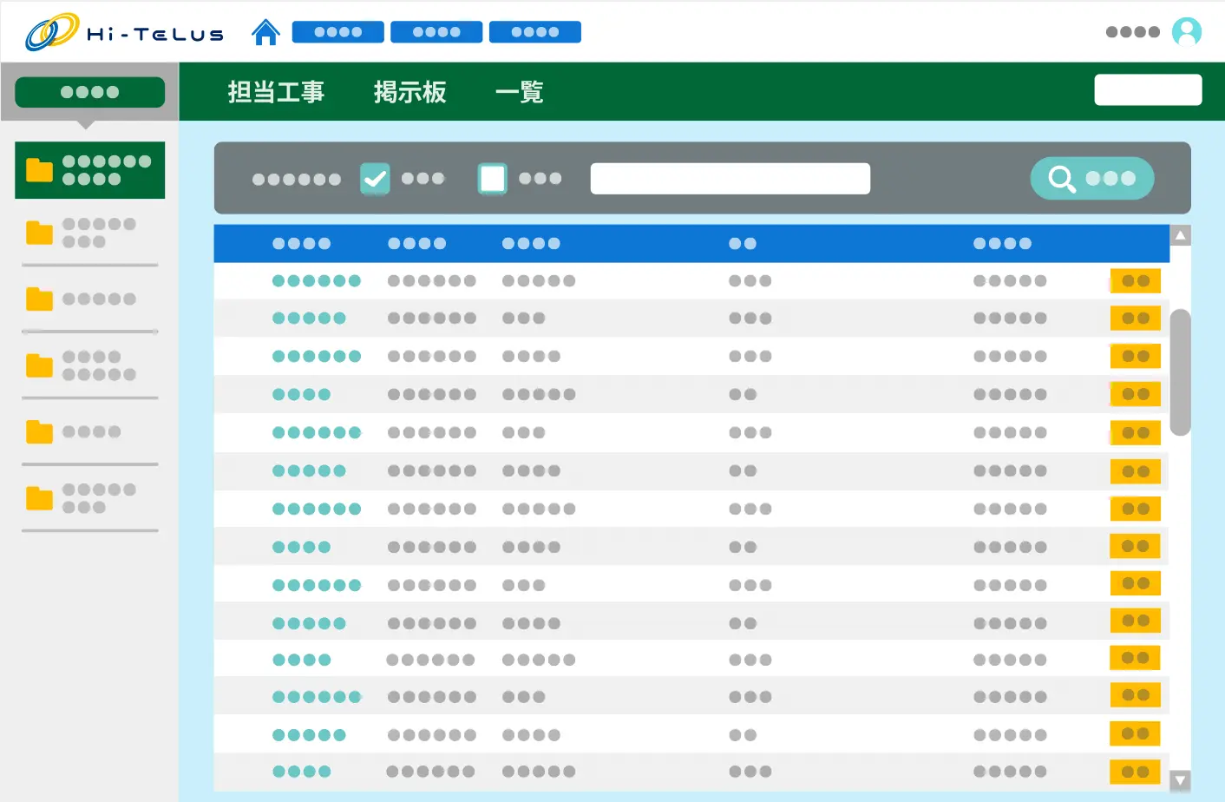Image resolution: width=1225 pixels, height=802 pixels.
Task: Focus the search text field in filter bar
Action: click(x=730, y=179)
